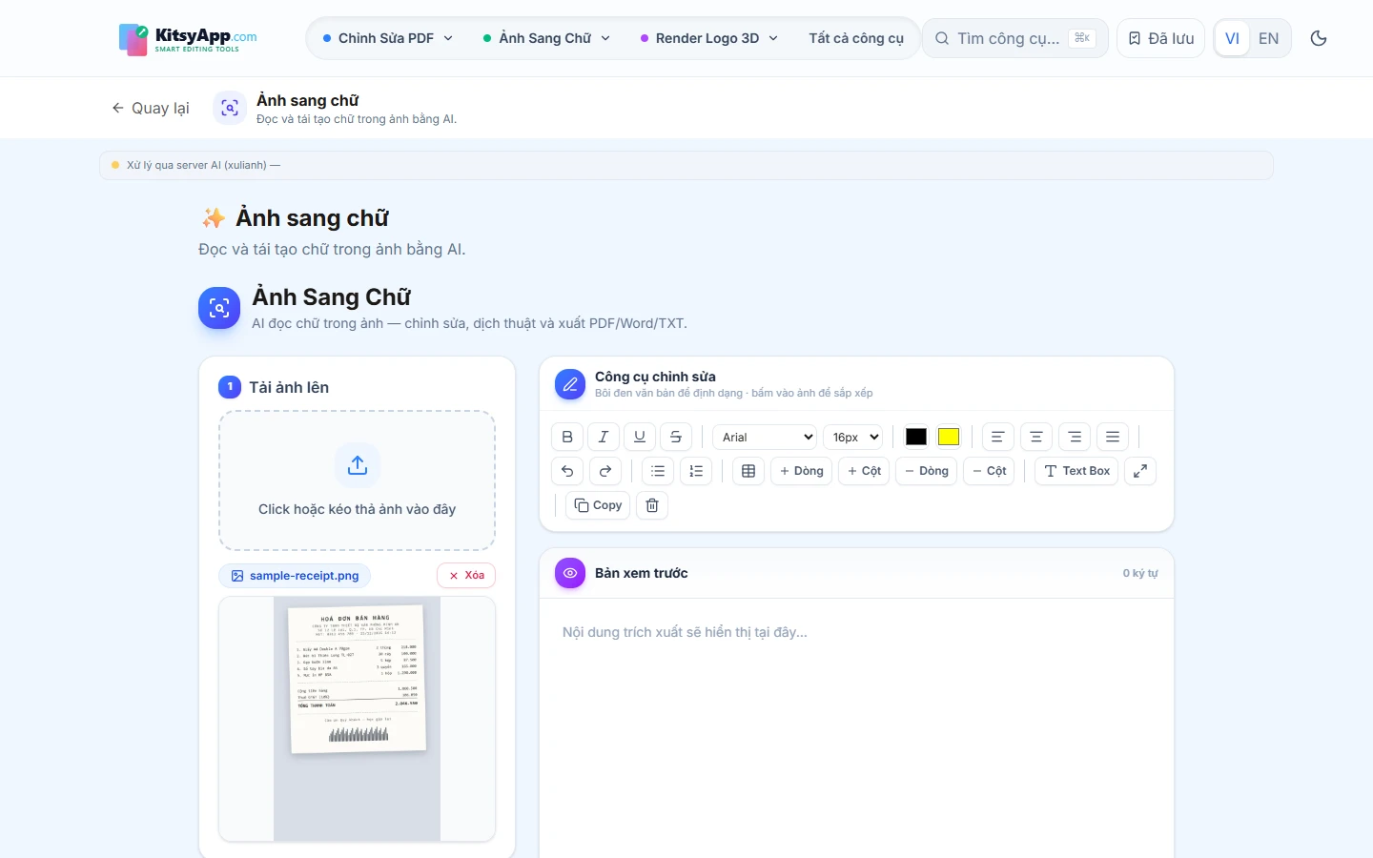
Task: Justify the text
Action: tap(1113, 437)
